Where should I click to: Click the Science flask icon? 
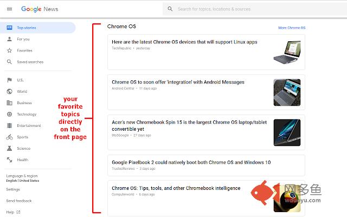point(9,148)
